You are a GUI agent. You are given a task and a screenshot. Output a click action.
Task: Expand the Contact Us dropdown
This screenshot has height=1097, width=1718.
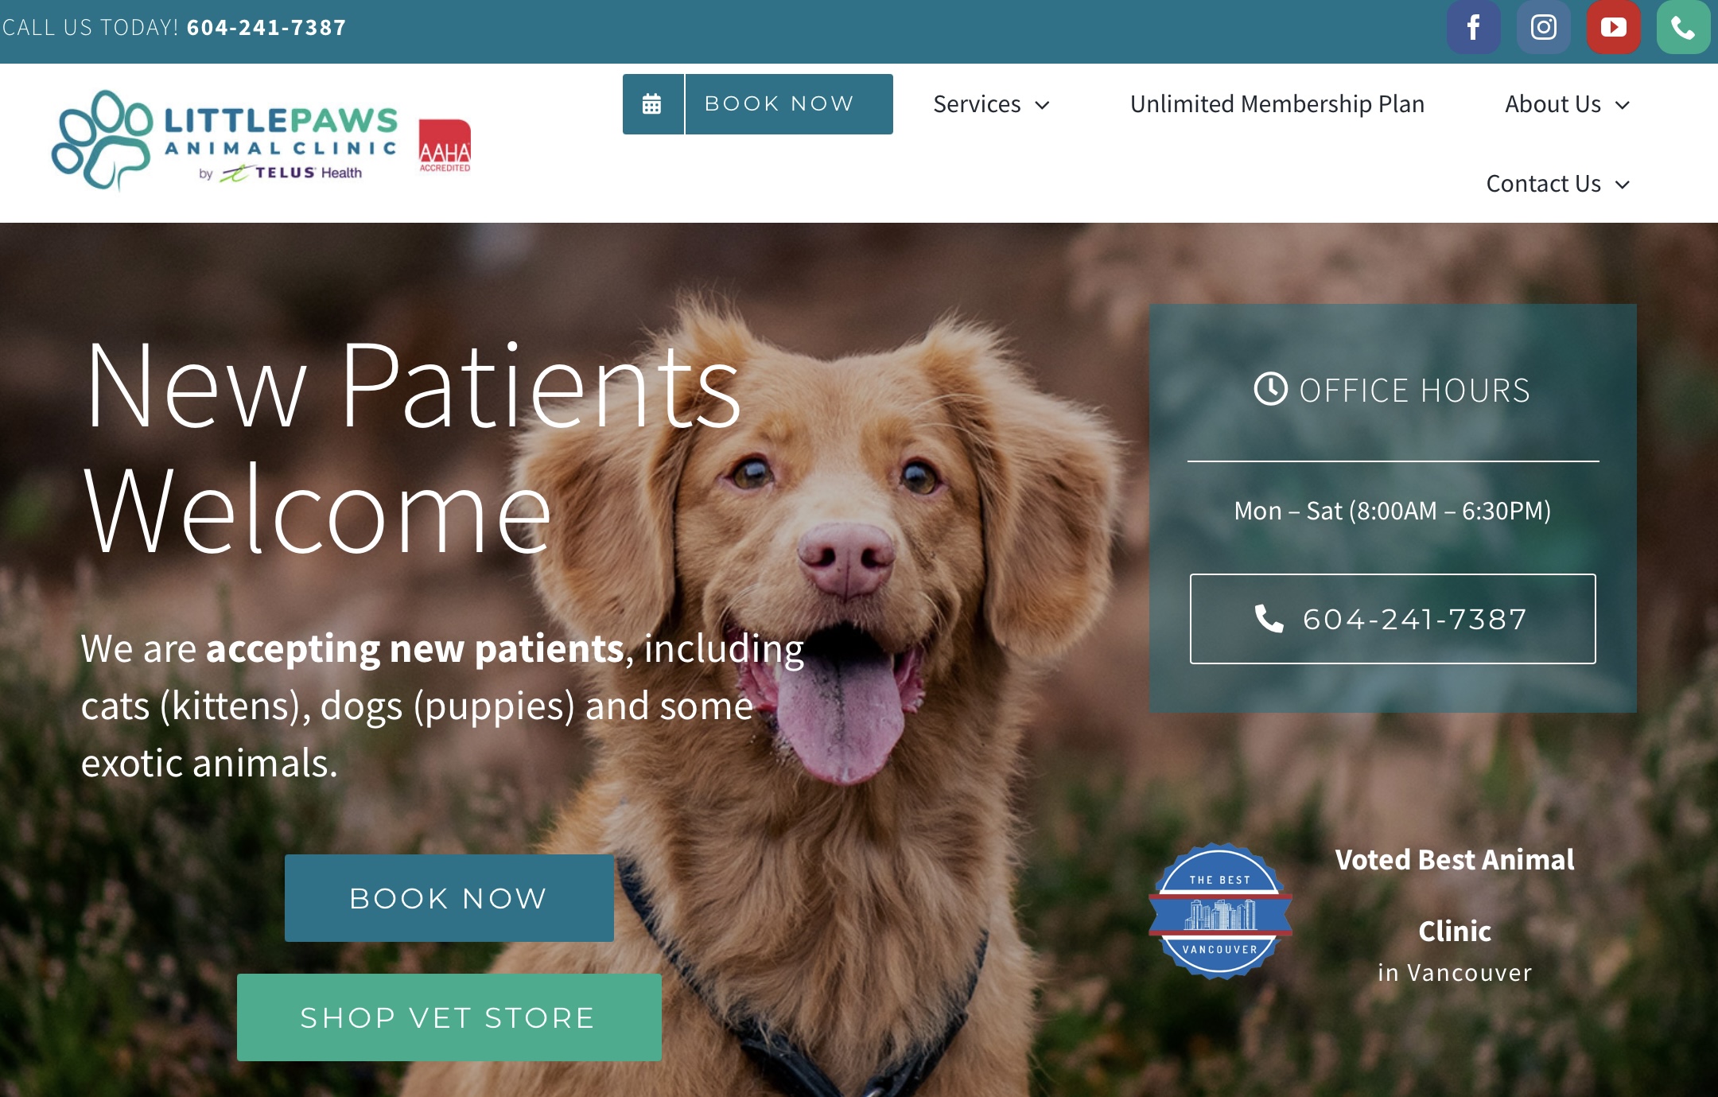click(1558, 184)
